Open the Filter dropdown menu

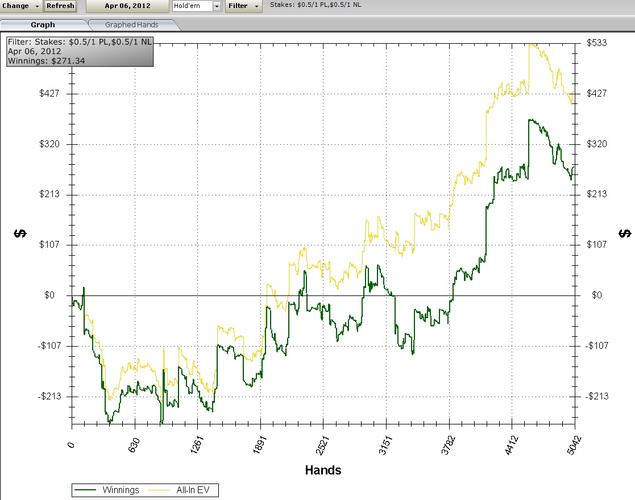243,6
